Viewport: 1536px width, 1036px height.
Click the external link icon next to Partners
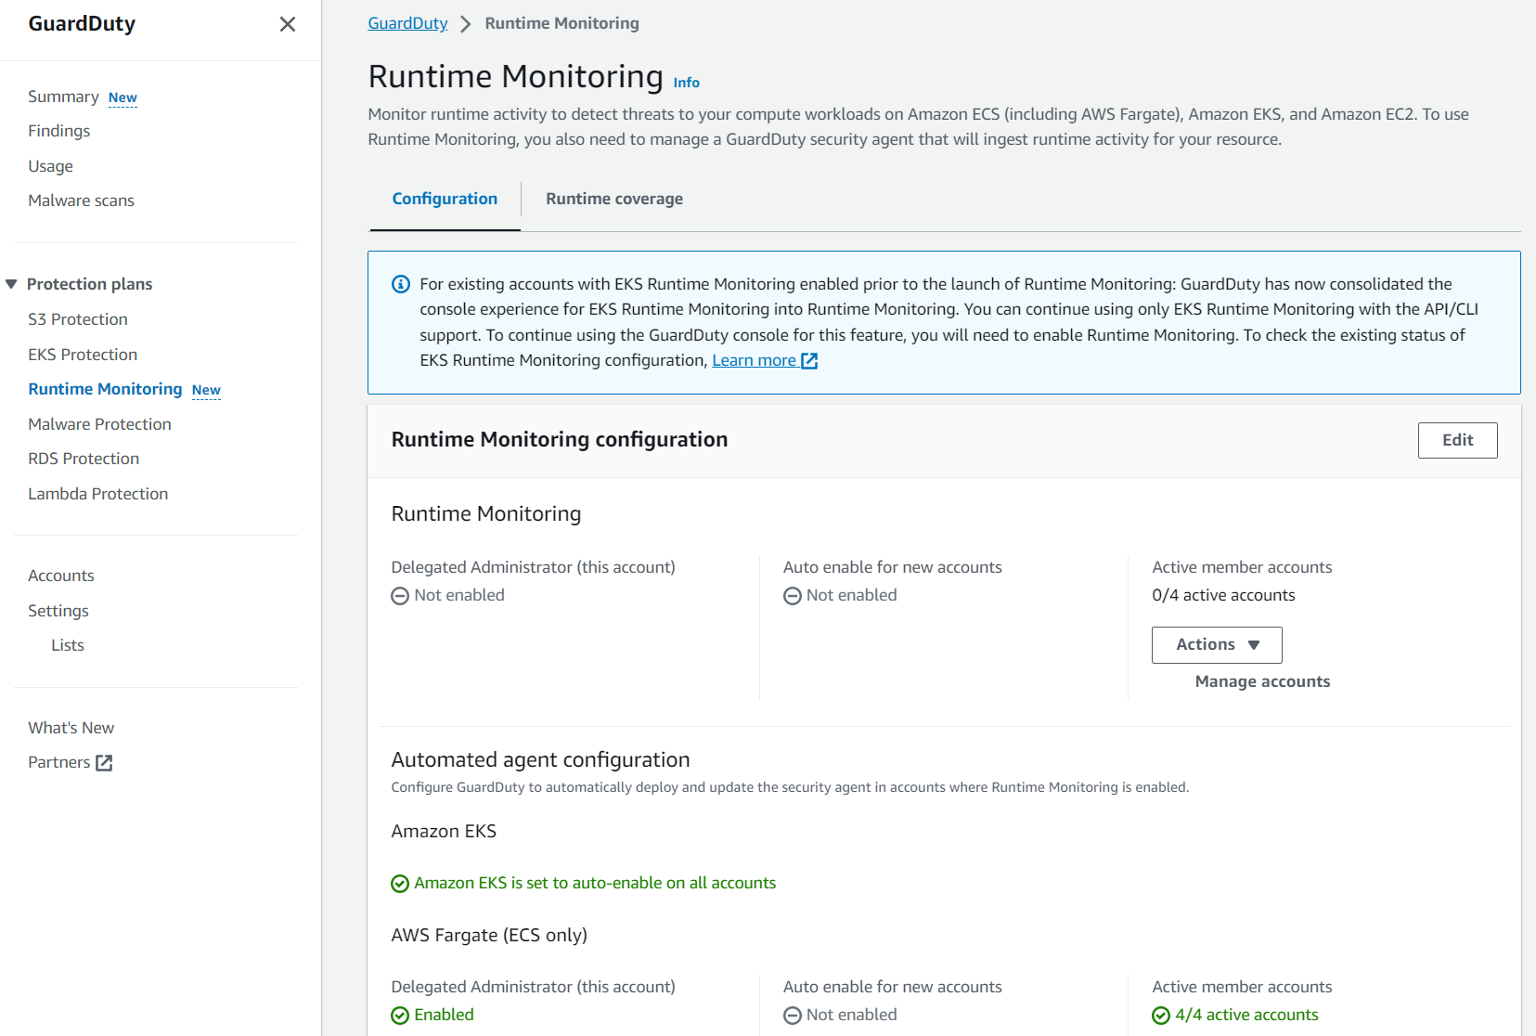[105, 762]
